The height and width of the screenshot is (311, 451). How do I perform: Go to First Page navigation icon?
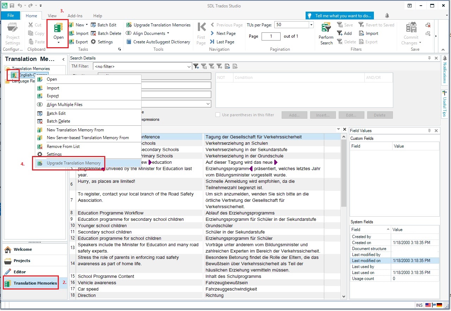click(201, 27)
